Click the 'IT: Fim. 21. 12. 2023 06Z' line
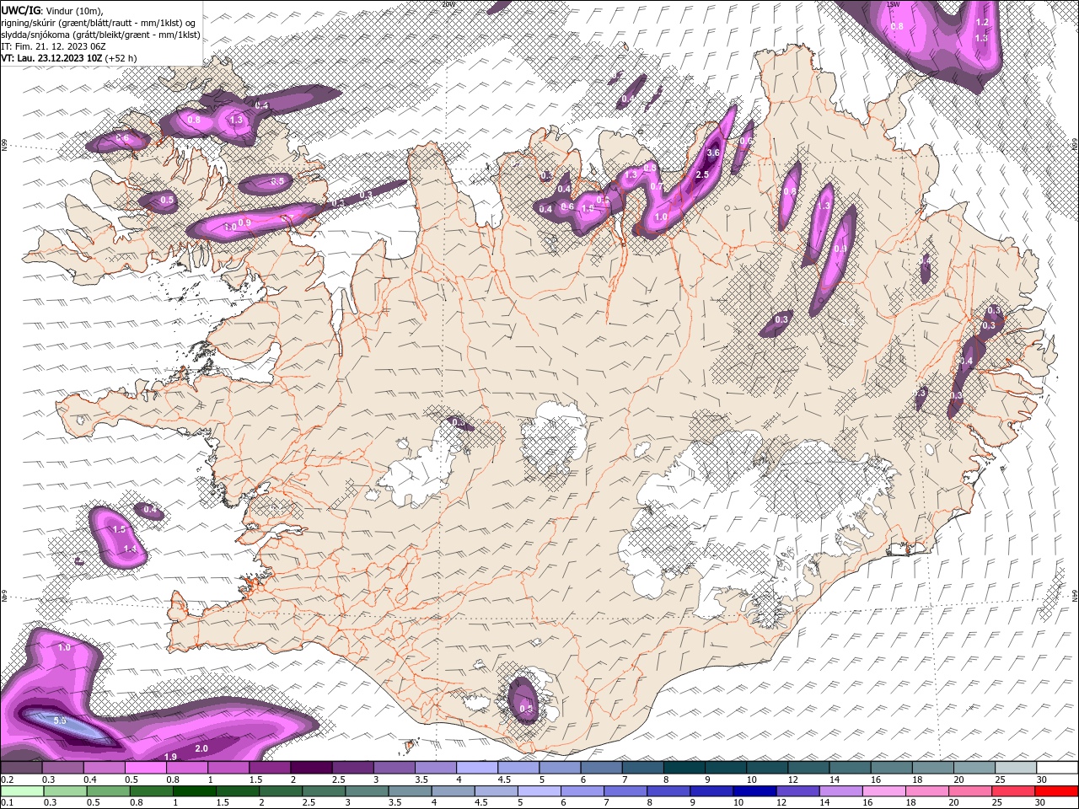The width and height of the screenshot is (1079, 809). [x=51, y=46]
